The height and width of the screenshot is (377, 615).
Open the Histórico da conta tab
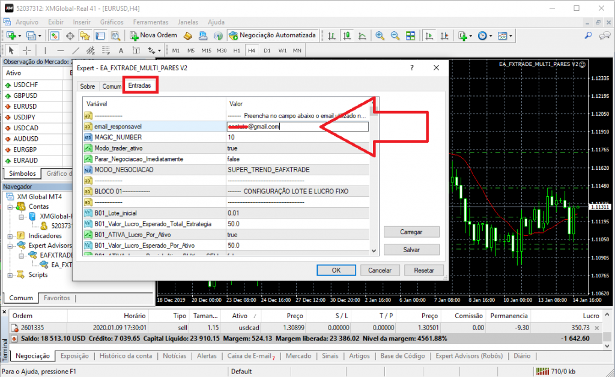126,356
